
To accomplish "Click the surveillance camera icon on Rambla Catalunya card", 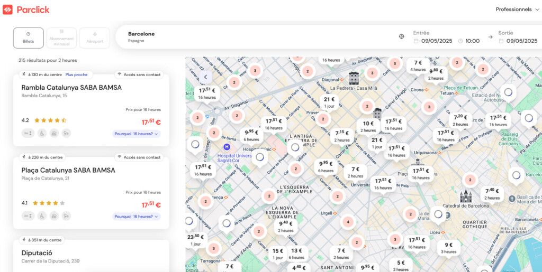I will click(x=66, y=133).
